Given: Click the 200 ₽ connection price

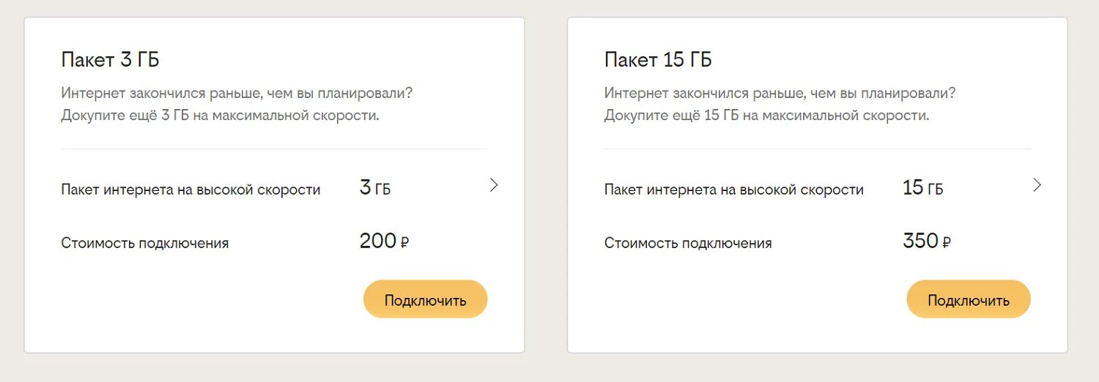Looking at the screenshot, I should click(384, 241).
